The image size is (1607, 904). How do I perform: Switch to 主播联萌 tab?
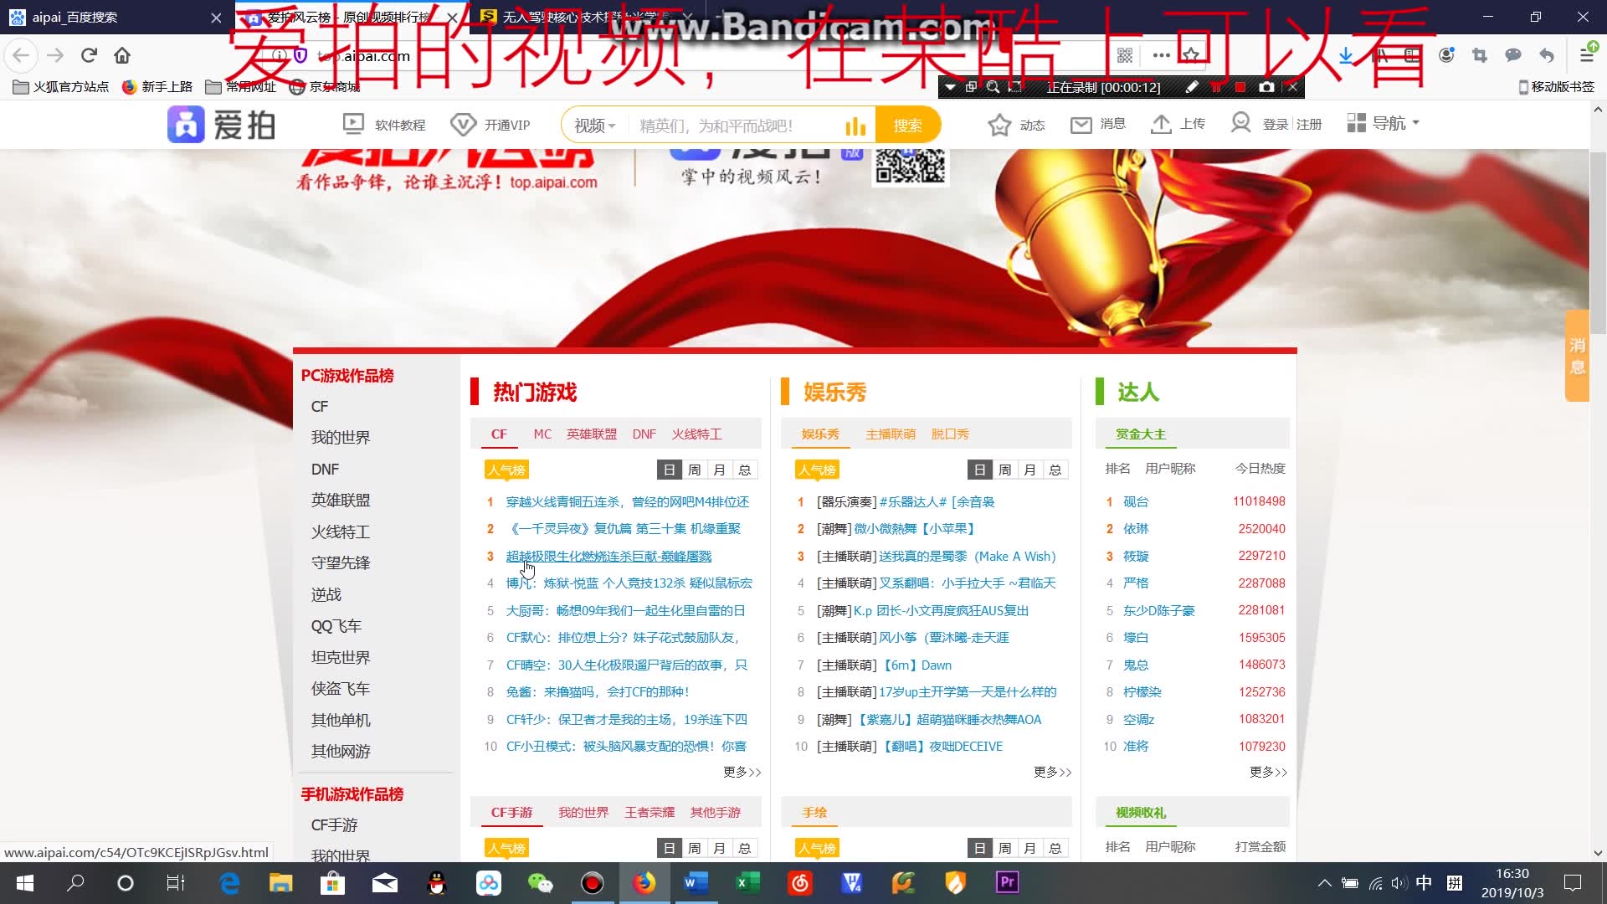pos(891,434)
